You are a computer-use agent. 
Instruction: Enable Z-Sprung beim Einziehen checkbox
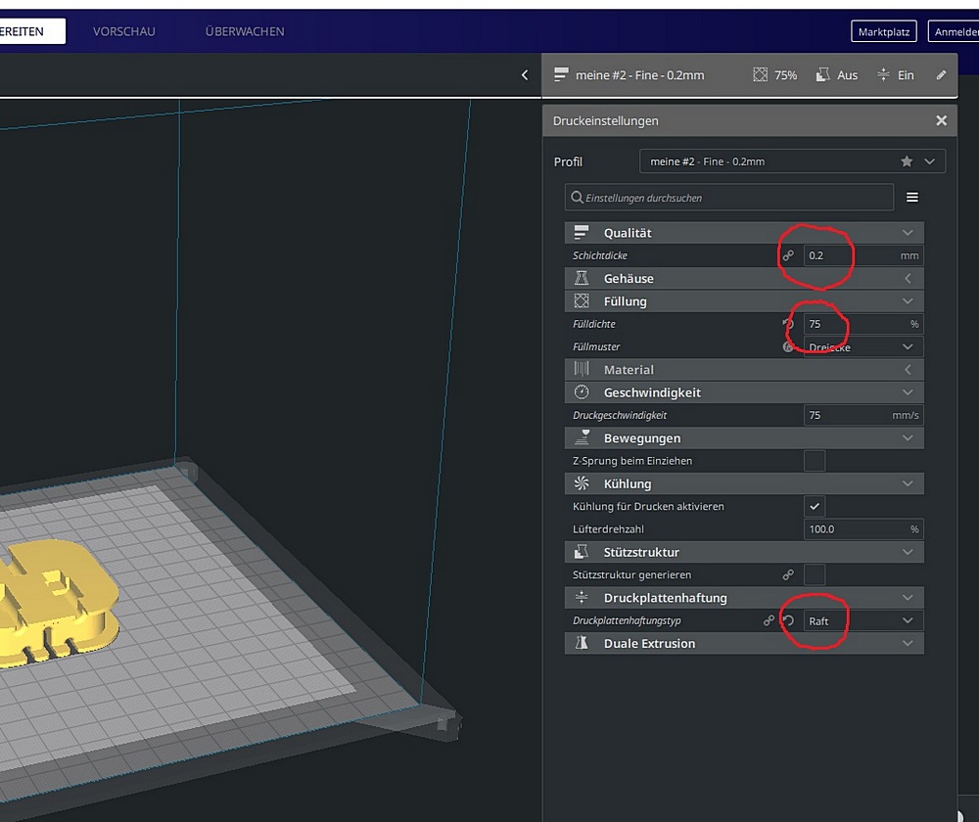click(815, 461)
